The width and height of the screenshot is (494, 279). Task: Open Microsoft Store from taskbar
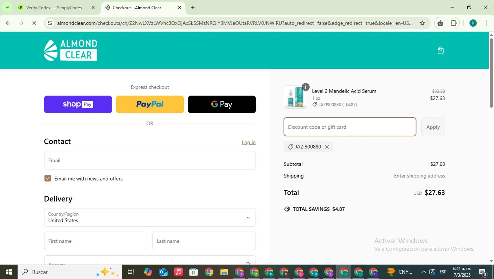click(194, 272)
